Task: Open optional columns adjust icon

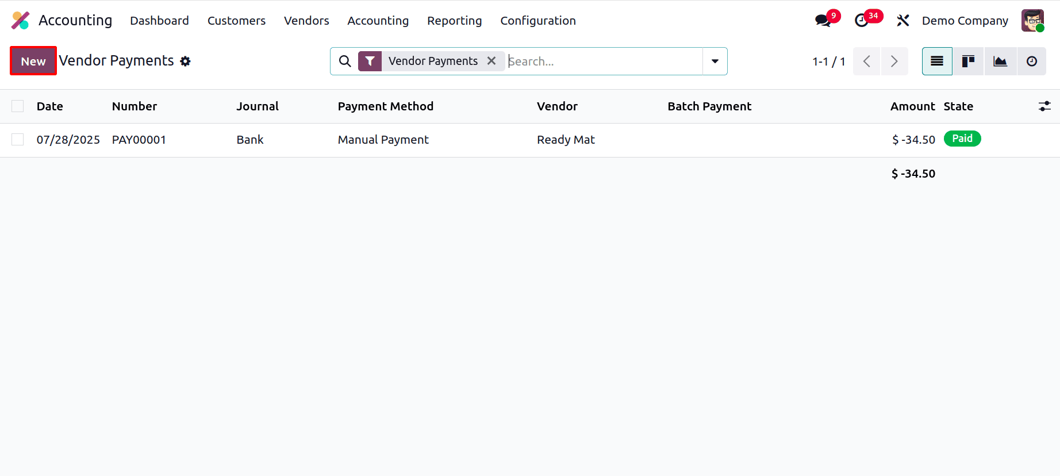Action: [1044, 106]
